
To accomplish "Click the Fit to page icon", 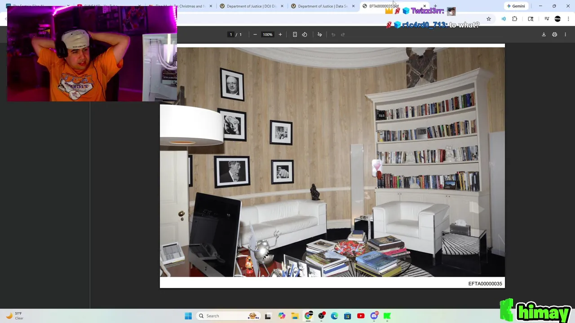I will click(295, 35).
